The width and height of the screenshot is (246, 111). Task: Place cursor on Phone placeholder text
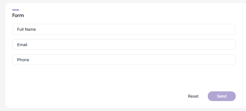[23, 60]
